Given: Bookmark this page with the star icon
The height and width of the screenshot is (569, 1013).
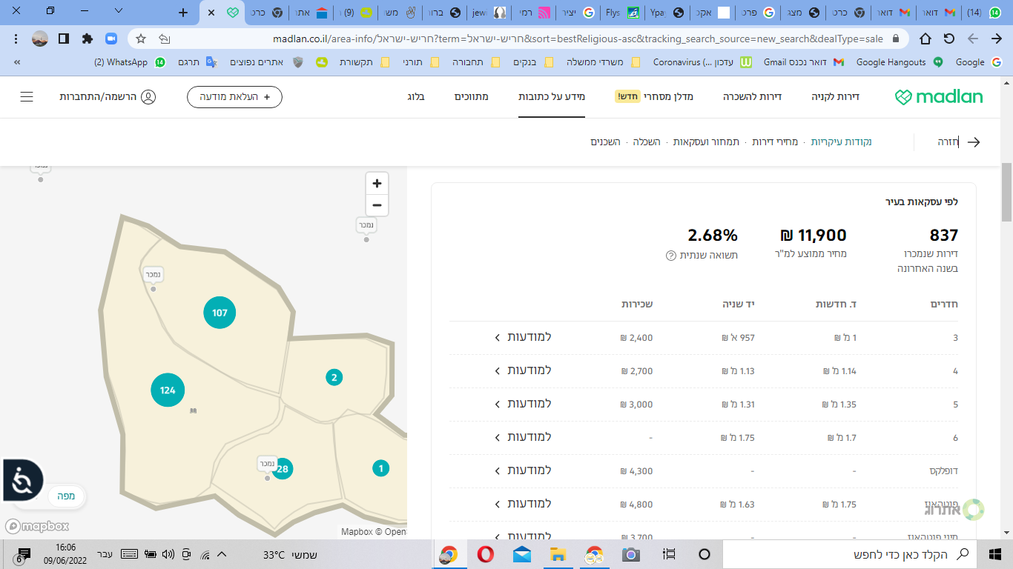Looking at the screenshot, I should [x=141, y=39].
